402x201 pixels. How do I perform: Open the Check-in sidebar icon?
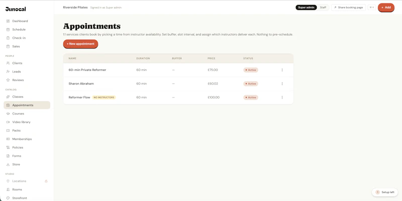(8, 38)
